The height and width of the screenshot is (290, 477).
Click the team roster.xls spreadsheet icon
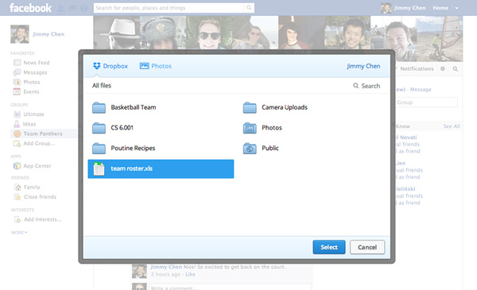point(99,168)
